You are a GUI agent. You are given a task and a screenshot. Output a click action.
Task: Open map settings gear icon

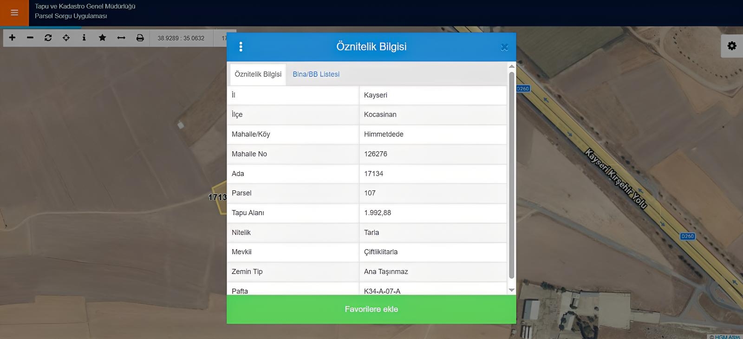732,46
